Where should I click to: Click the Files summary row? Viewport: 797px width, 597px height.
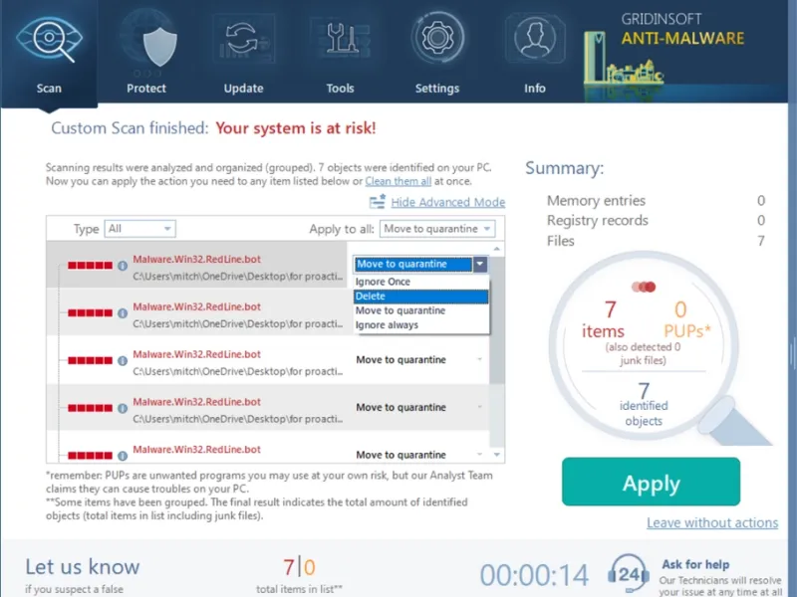[656, 241]
